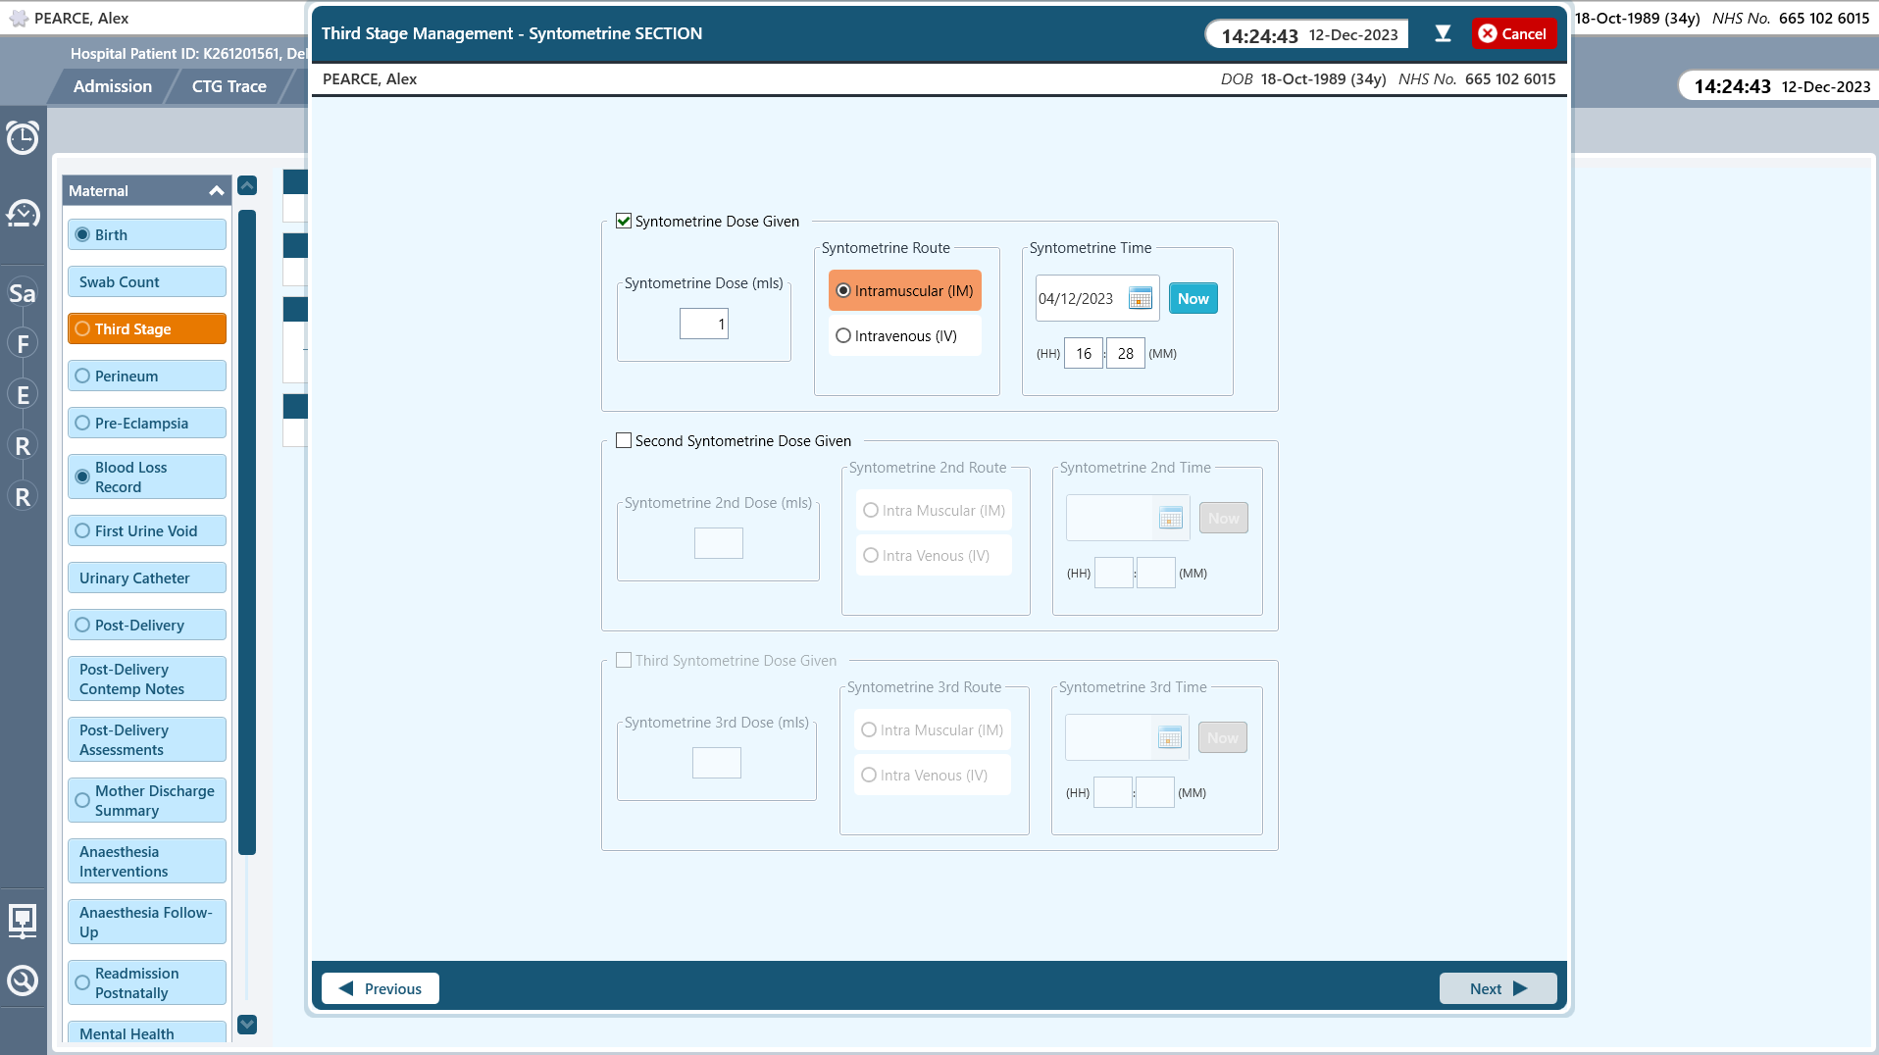
Task: Open Post-Delivery Assessments
Action: pyautogui.click(x=147, y=740)
